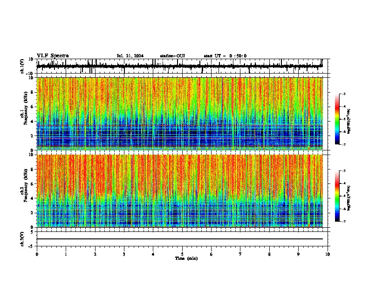Click time axis tick label '4'
The image size is (369, 285).
(153, 254)
